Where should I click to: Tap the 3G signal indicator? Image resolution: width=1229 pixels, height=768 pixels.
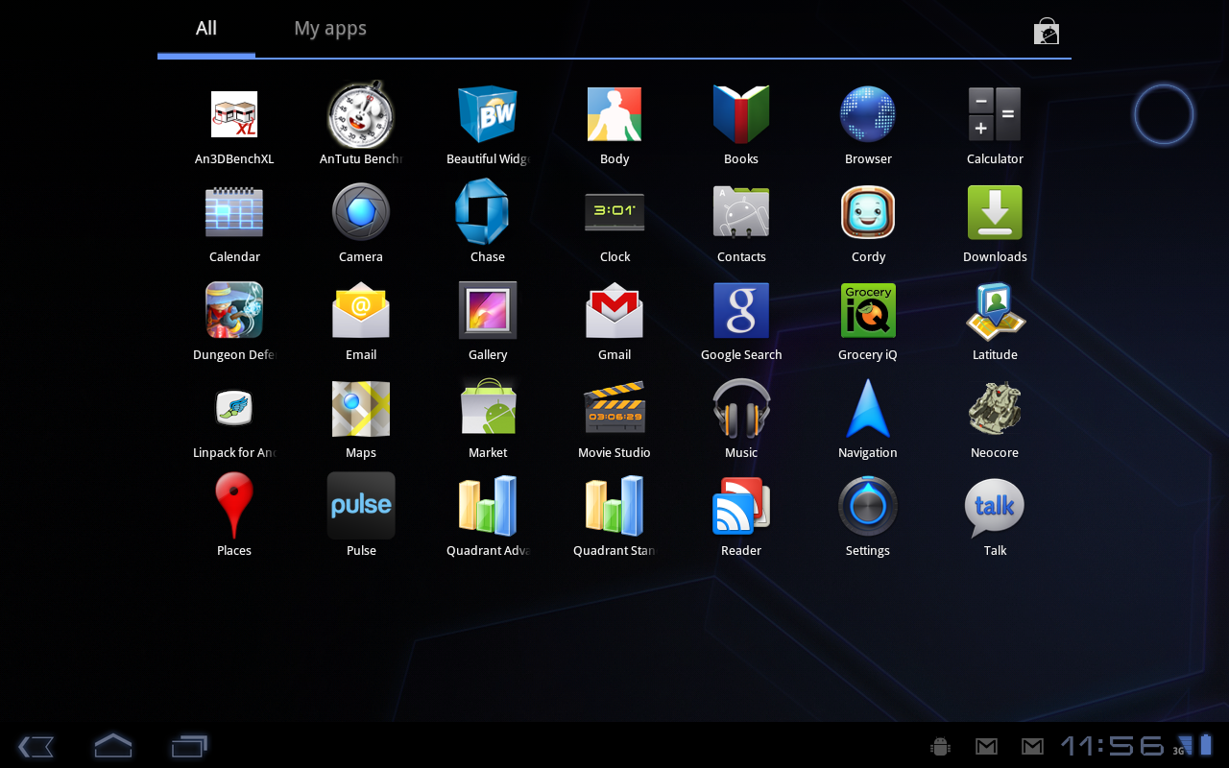[1183, 745]
